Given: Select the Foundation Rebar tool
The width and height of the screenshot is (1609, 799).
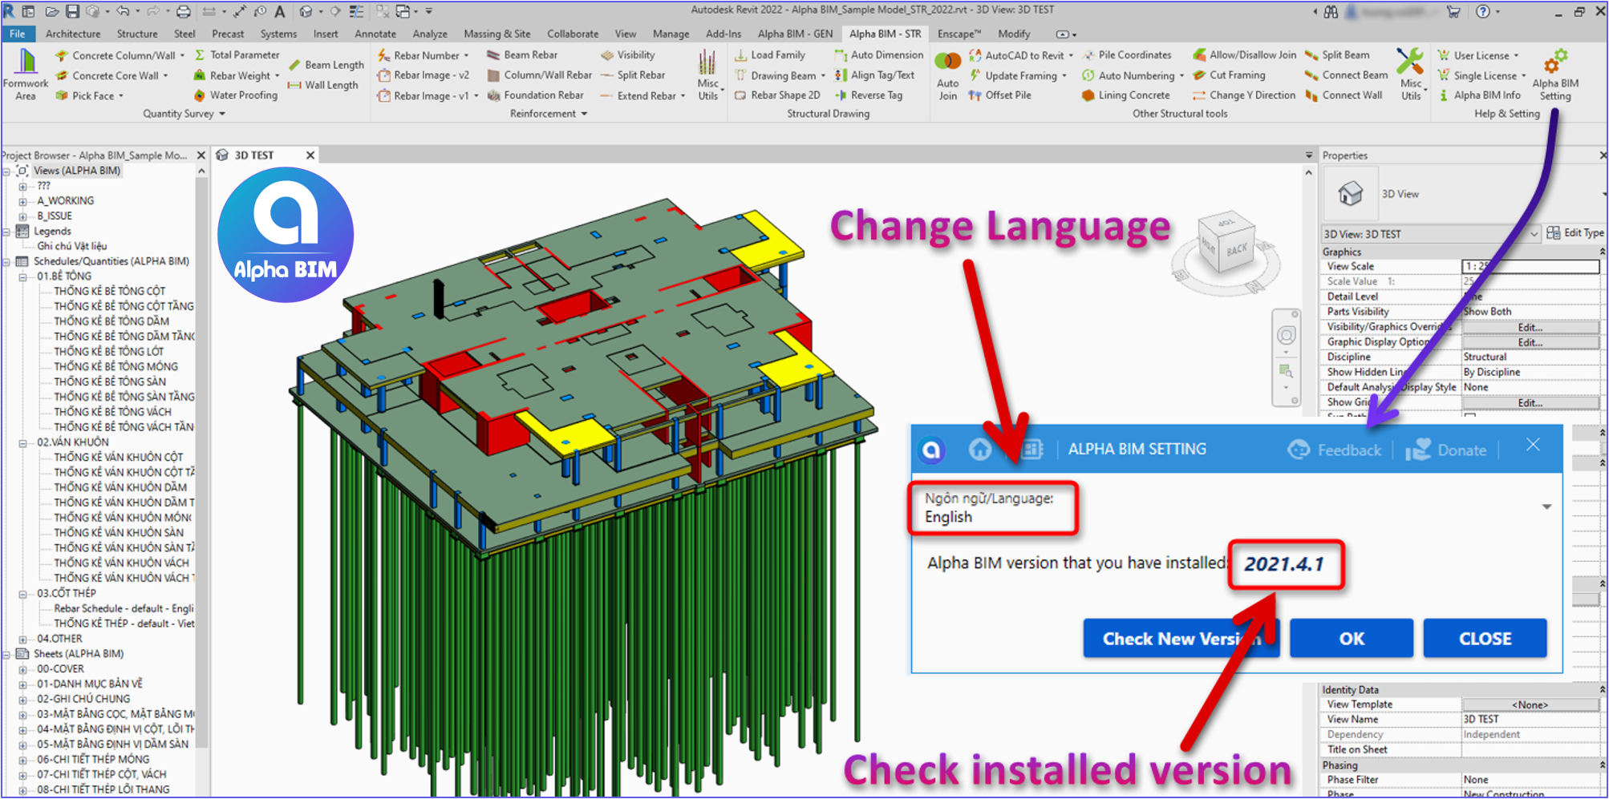Looking at the screenshot, I should pyautogui.click(x=535, y=95).
